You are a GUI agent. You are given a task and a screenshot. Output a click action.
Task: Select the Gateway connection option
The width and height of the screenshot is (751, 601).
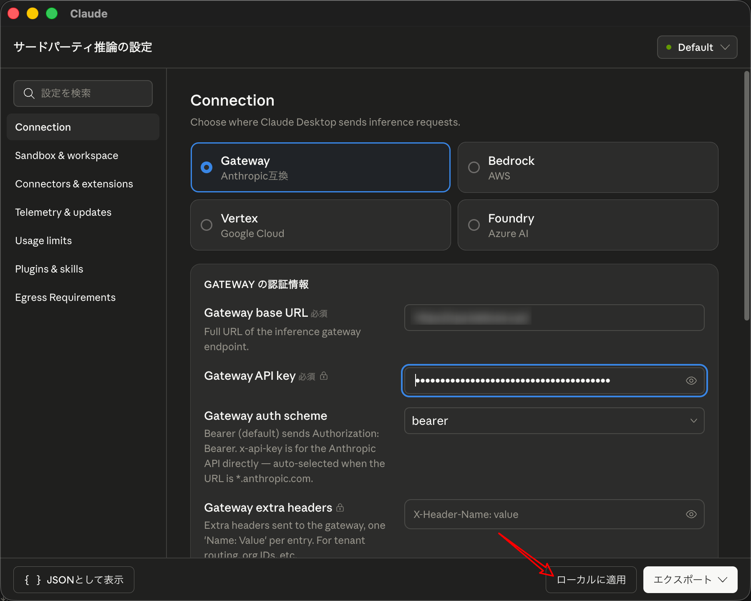pos(320,167)
